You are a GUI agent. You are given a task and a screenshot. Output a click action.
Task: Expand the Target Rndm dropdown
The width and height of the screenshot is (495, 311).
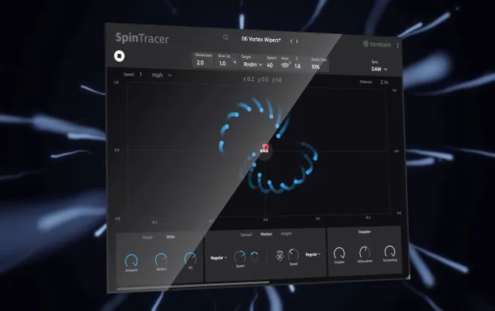pos(253,64)
